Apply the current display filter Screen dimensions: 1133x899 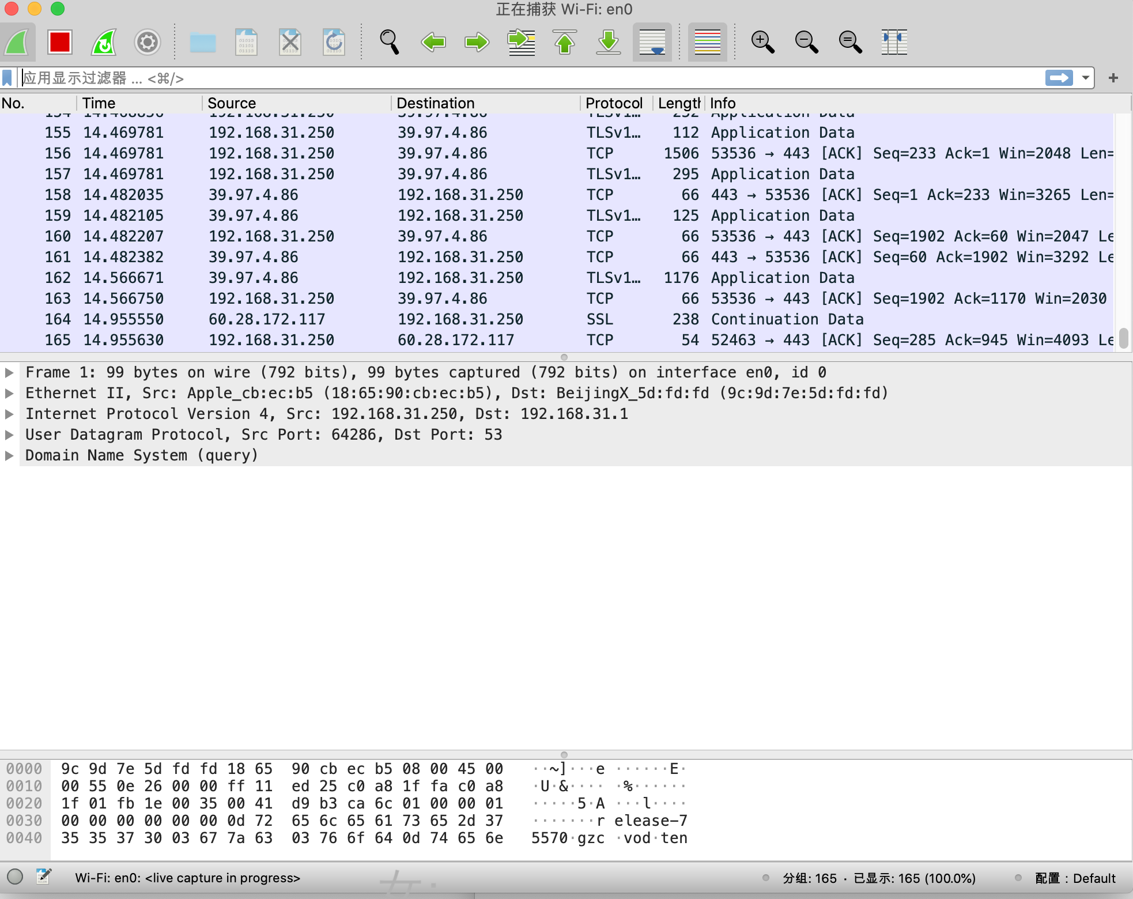[x=1059, y=78]
